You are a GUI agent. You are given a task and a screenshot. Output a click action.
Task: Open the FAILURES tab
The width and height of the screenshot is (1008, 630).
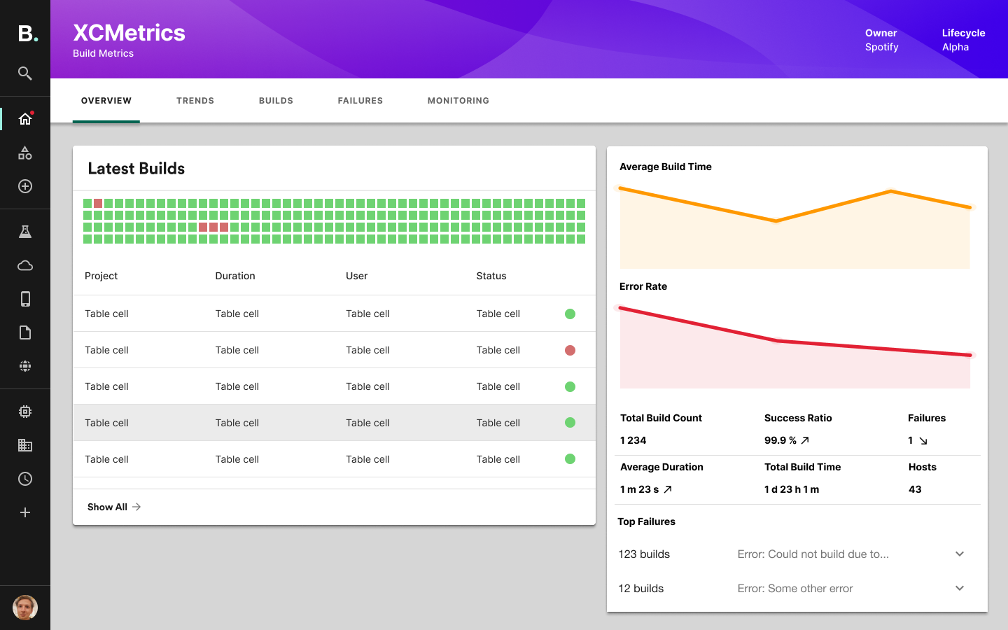tap(360, 100)
